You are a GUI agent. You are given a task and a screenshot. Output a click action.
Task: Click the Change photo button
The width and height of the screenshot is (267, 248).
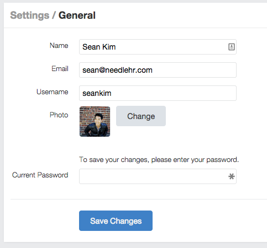click(x=141, y=116)
